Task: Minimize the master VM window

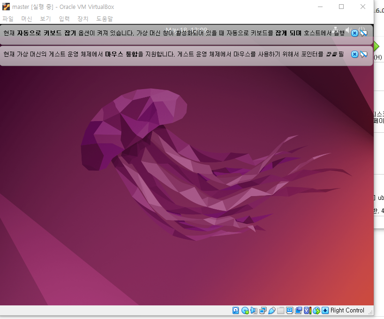Action: tap(320, 7)
